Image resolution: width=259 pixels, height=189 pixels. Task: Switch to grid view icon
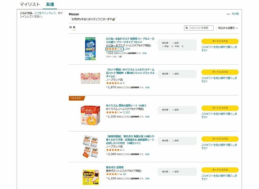point(70,27)
